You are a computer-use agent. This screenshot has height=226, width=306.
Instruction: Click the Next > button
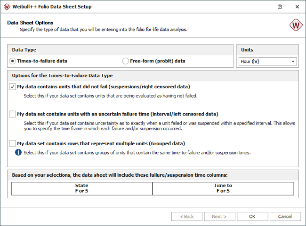click(x=219, y=217)
